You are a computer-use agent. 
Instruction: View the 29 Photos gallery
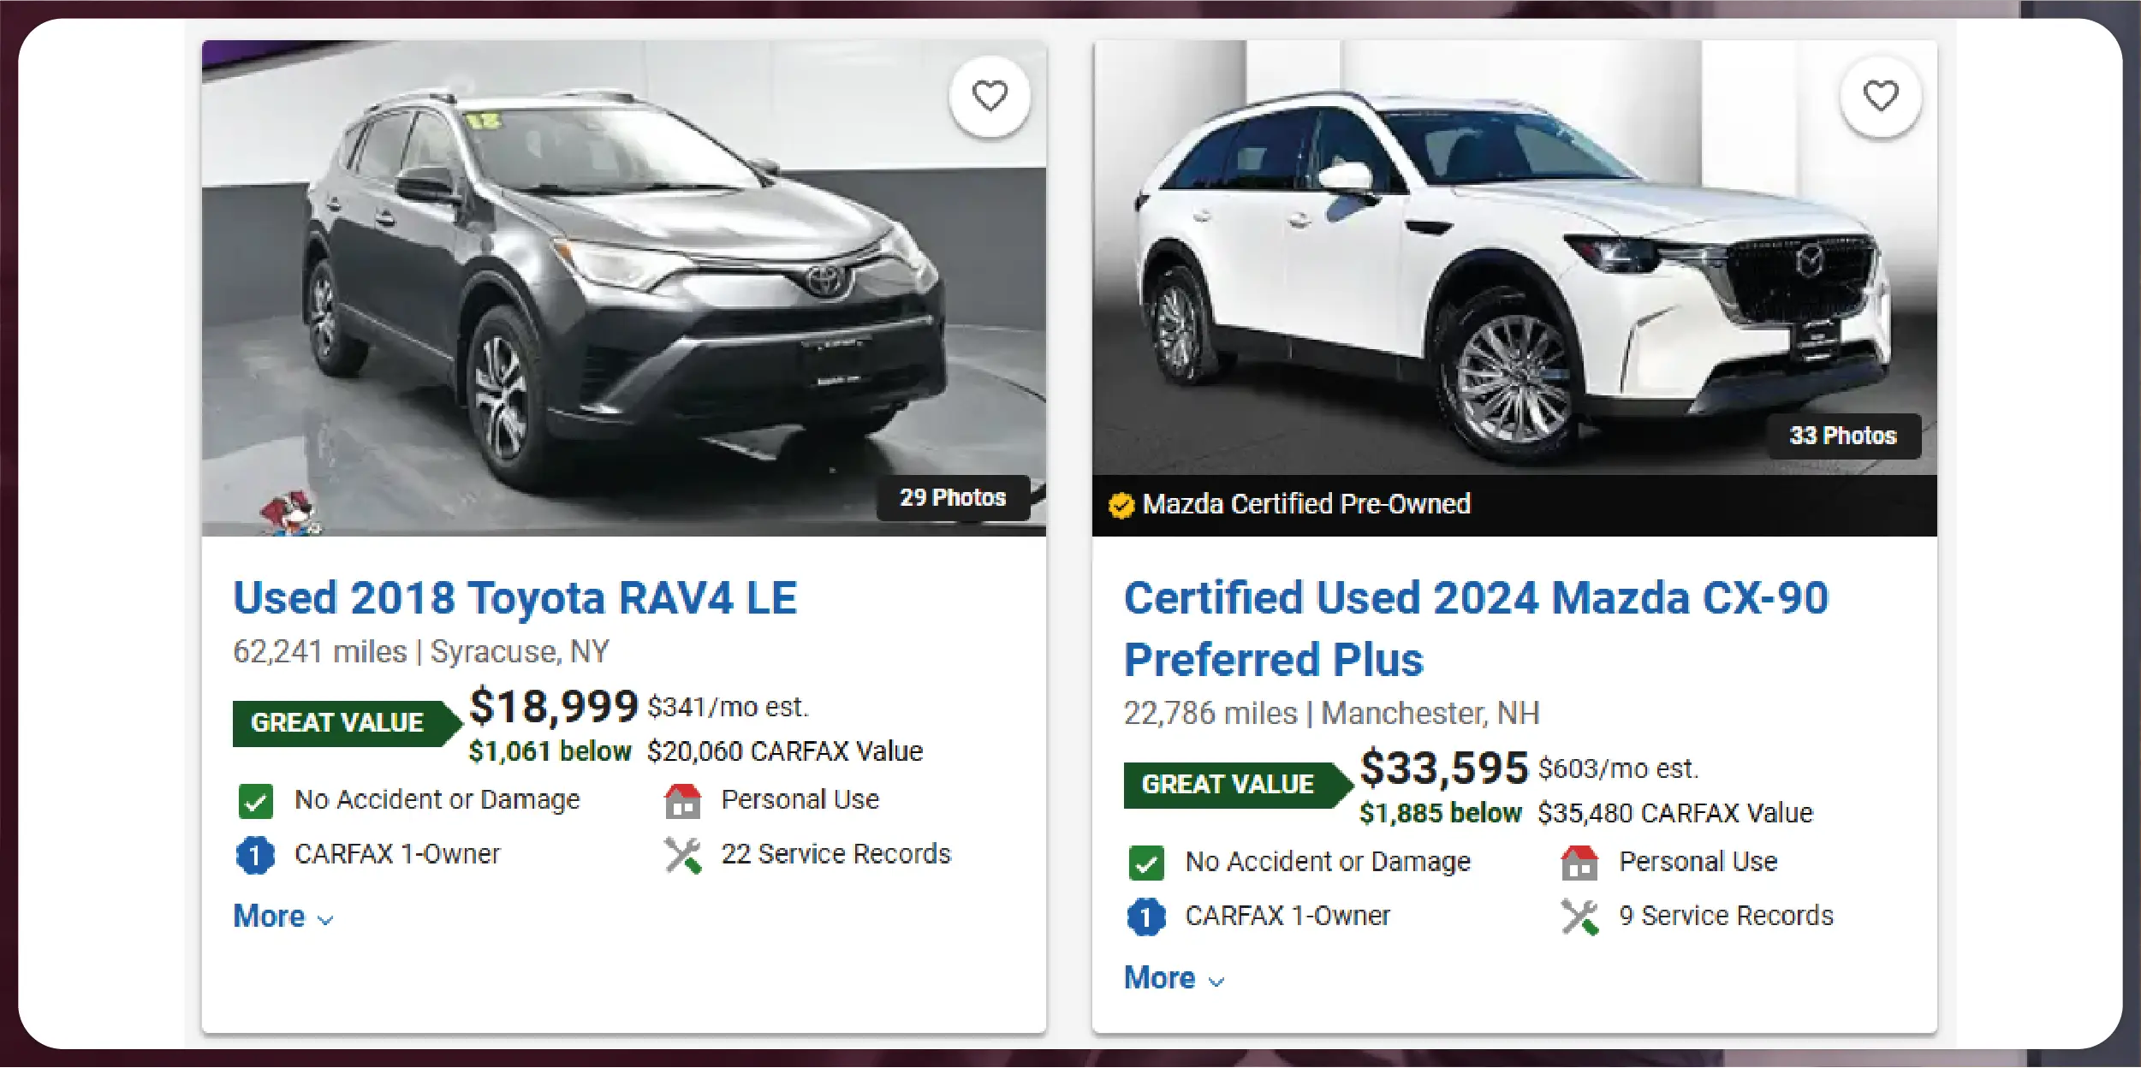coord(952,497)
